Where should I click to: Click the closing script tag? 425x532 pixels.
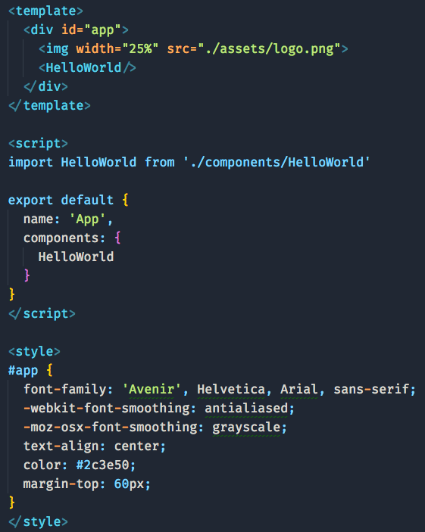coord(42,313)
